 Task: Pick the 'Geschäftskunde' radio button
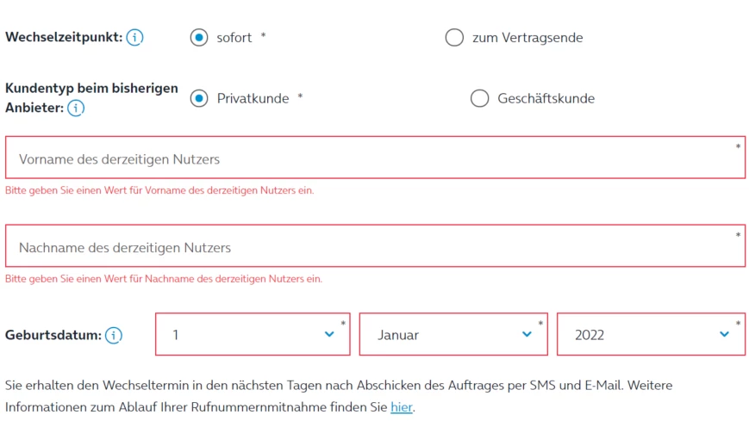[479, 98]
